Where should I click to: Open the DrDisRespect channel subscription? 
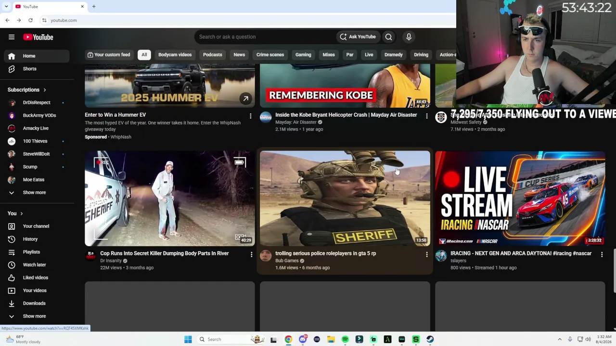(37, 102)
